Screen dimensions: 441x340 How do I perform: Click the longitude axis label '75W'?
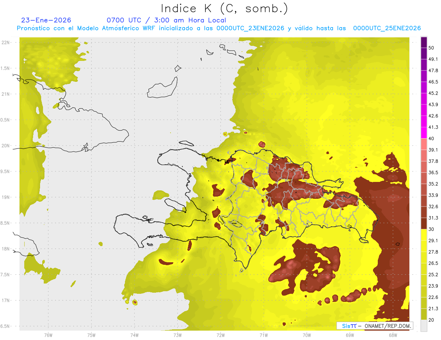click(91, 335)
